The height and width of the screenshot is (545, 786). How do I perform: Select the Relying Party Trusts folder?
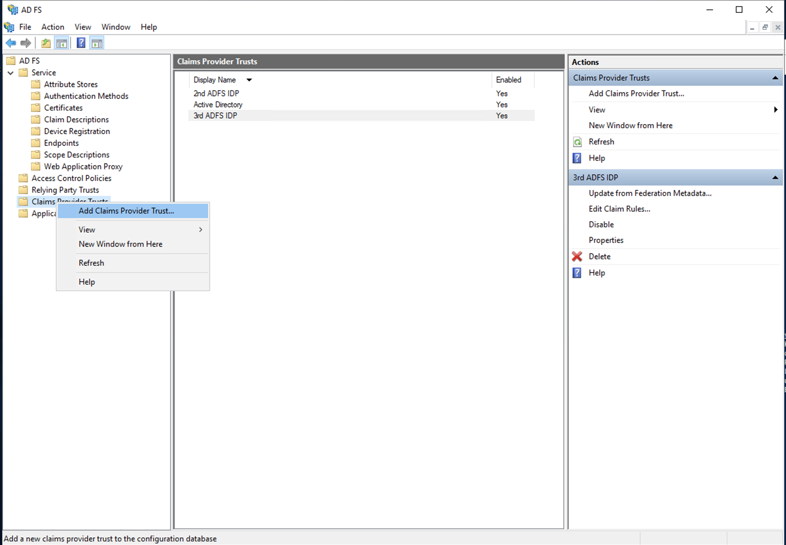65,190
